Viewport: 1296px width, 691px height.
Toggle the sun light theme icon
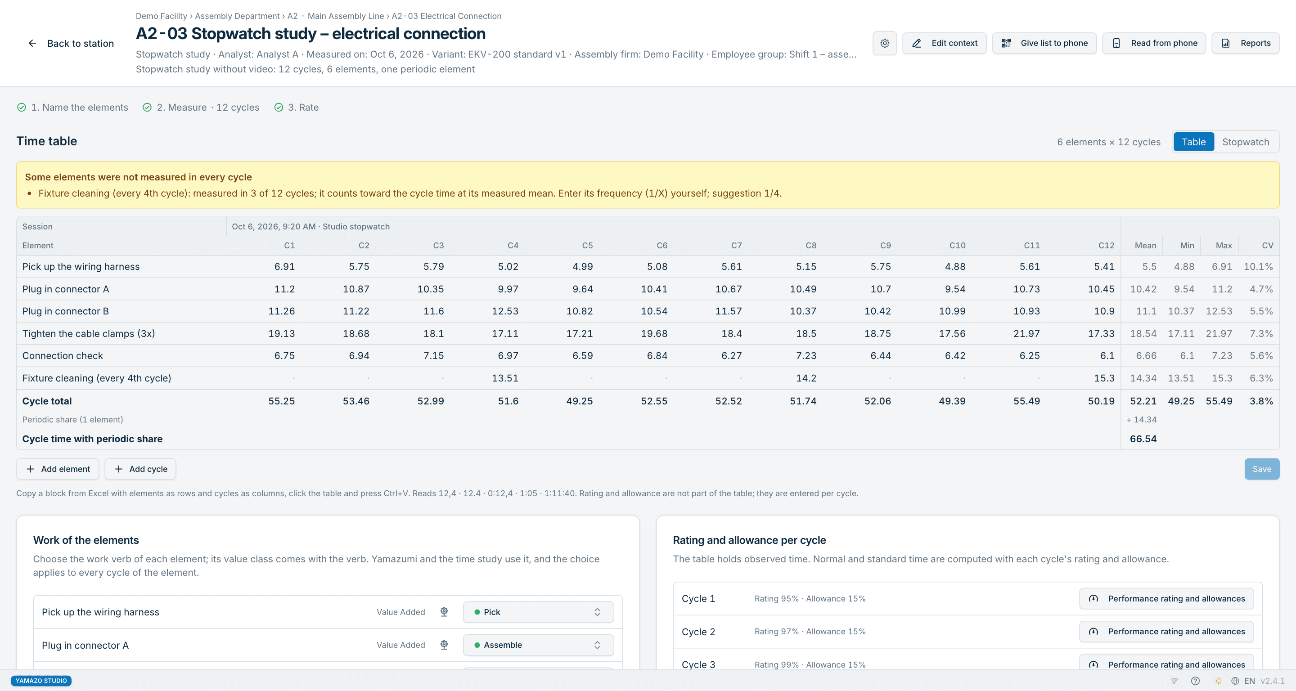click(1218, 681)
